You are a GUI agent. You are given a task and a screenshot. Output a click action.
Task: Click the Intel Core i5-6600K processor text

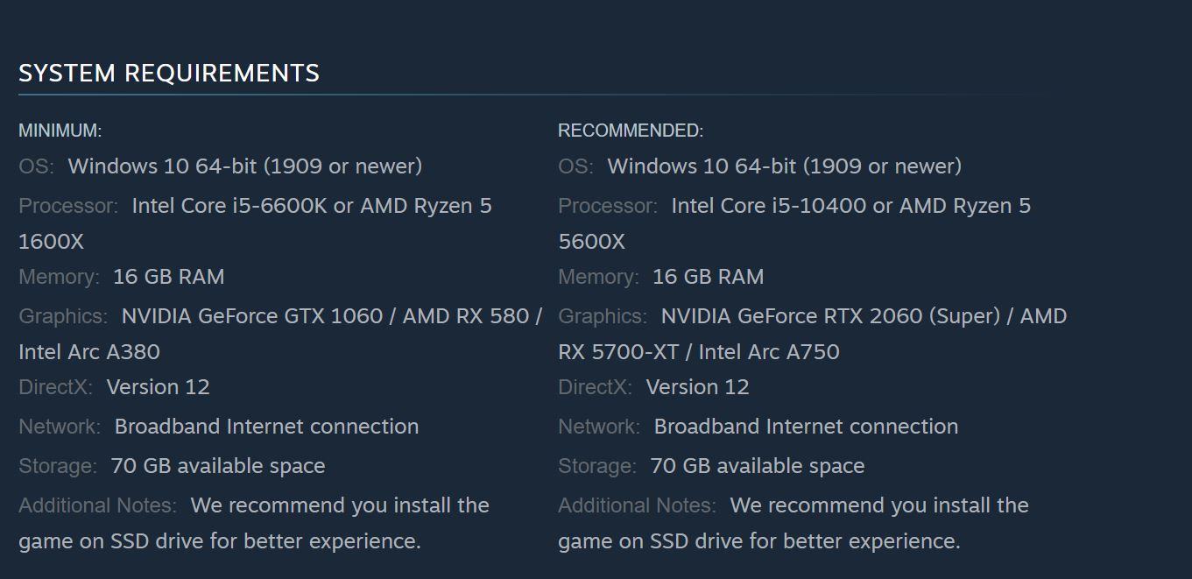point(229,206)
